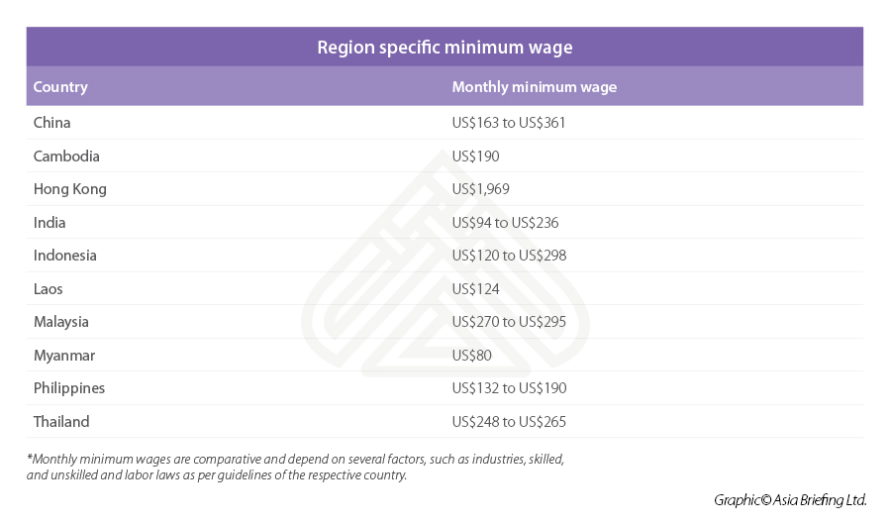Click China's wage value US$163 to US$361
Screen dimensions: 891x525
pyautogui.click(x=508, y=123)
